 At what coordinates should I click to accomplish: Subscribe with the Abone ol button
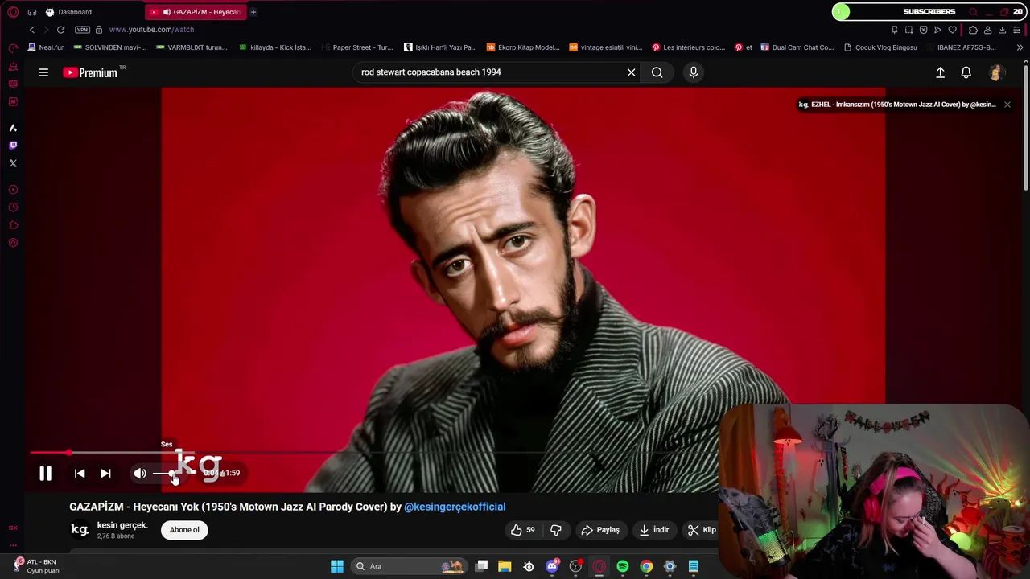pyautogui.click(x=184, y=530)
